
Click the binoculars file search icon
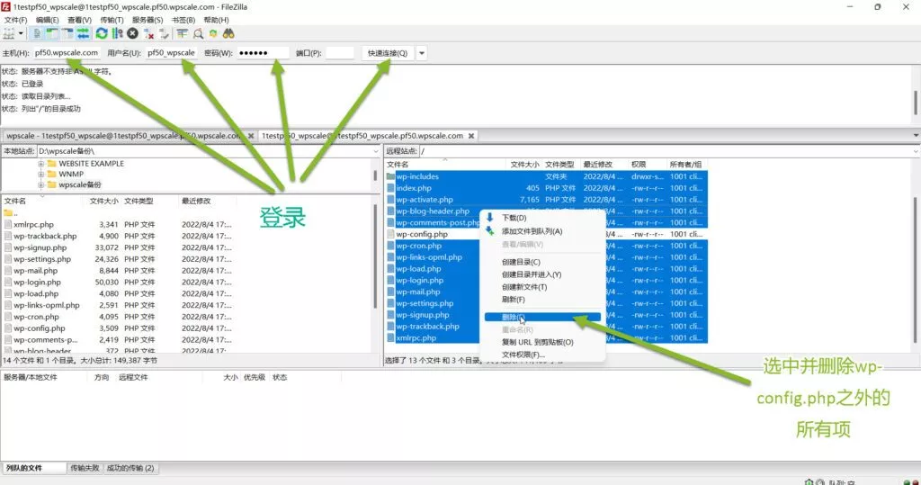coord(228,33)
